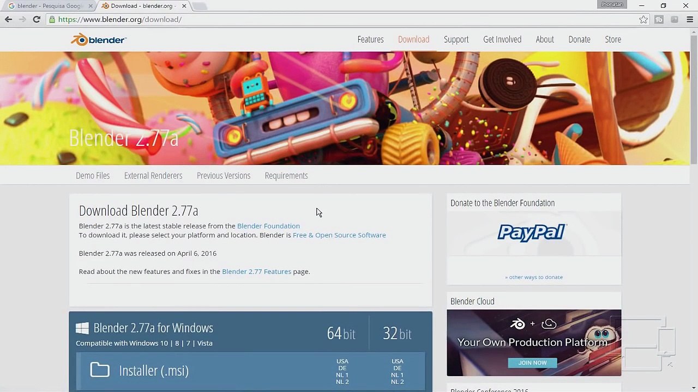Download 32-bit installer from USA mirror
The image size is (698, 392).
point(398,362)
